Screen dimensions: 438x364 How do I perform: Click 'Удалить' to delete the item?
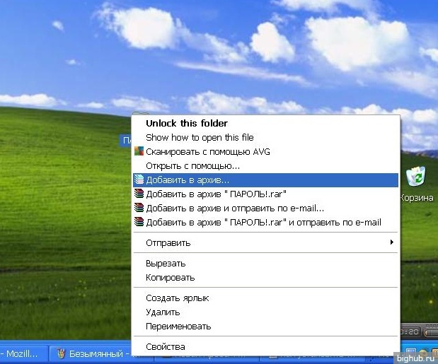[x=163, y=312]
